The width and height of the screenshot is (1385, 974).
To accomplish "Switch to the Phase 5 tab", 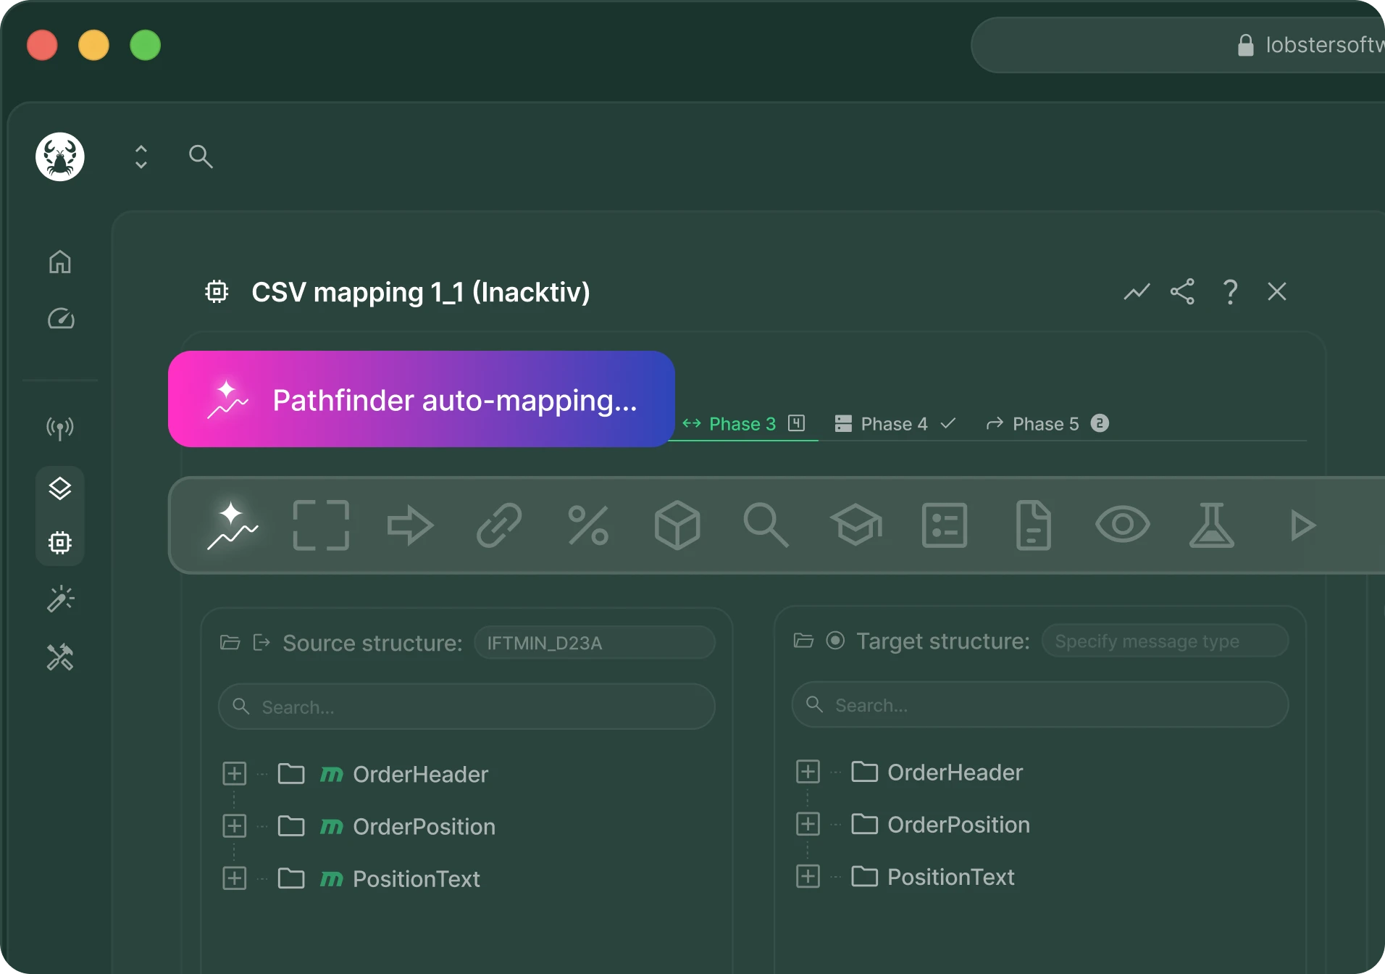I will (x=1047, y=424).
